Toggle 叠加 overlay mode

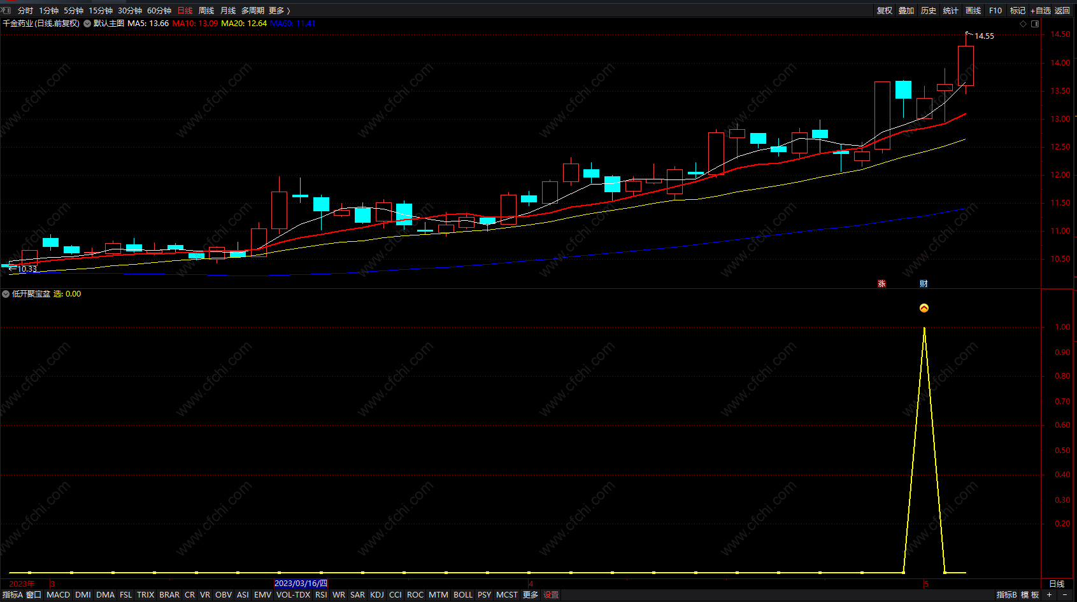(906, 11)
